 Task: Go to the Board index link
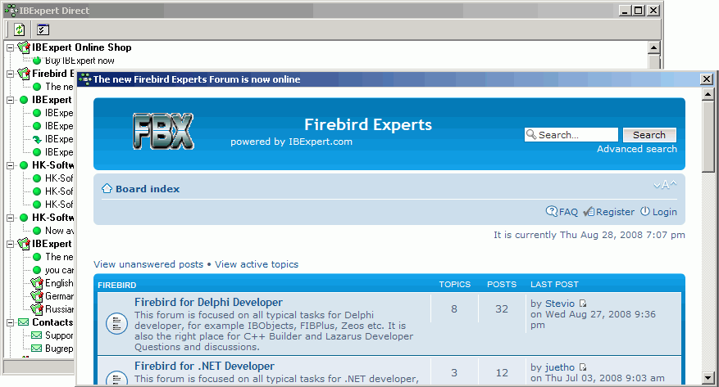click(148, 189)
